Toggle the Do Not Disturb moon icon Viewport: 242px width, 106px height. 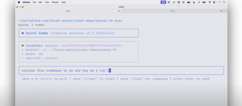coord(194,2)
